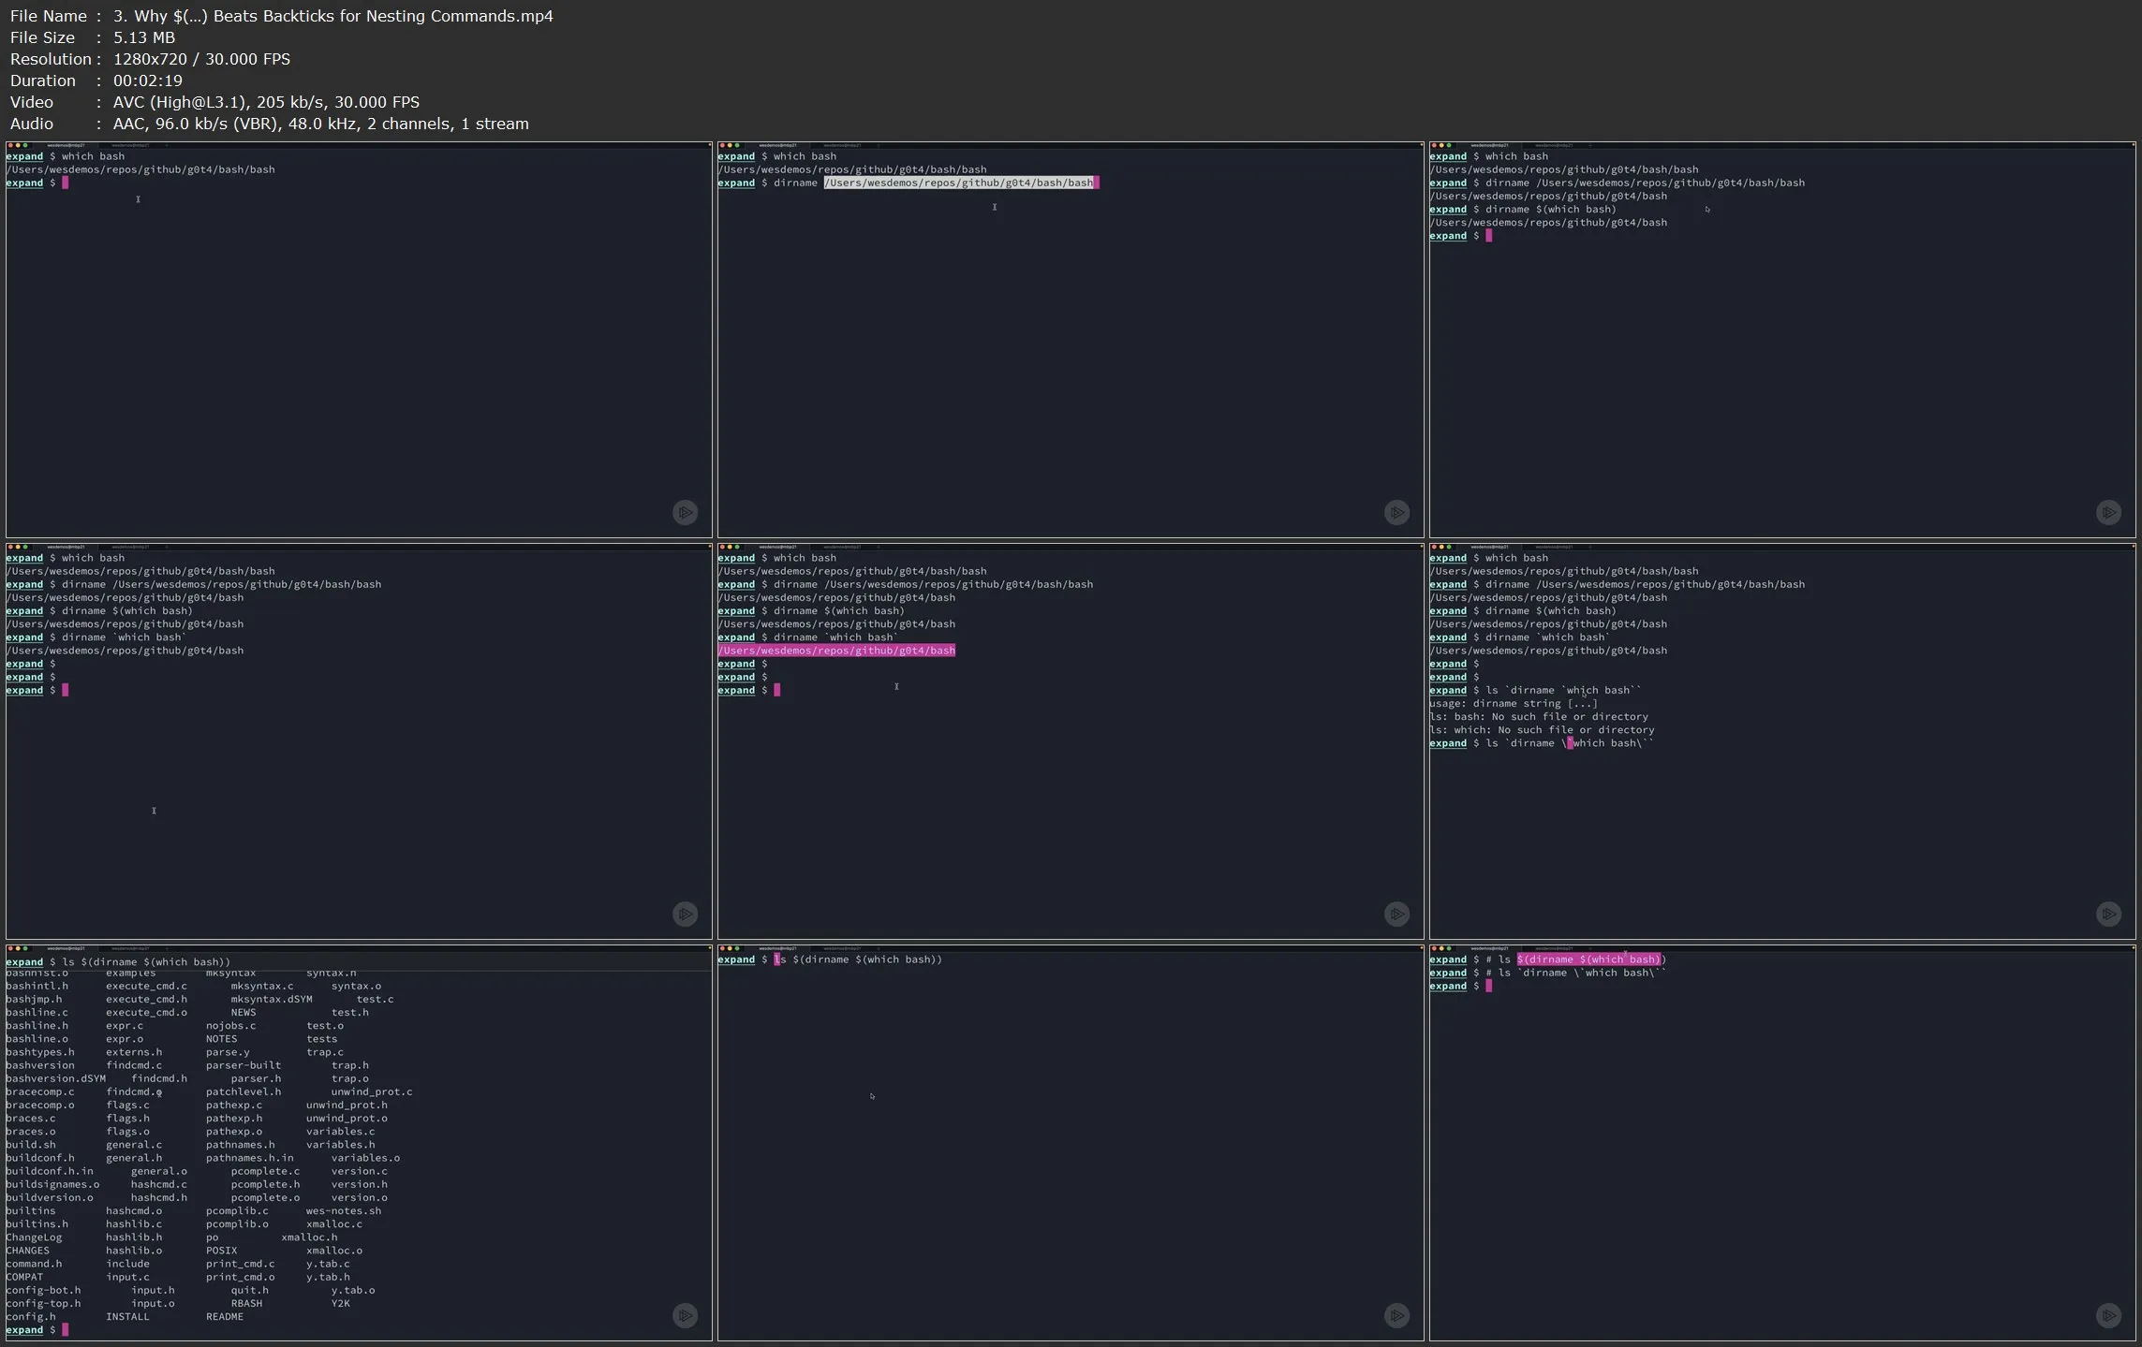The height and width of the screenshot is (1347, 2142).
Task: Click play icon on frame with commented-out ls commands
Action: pos(2108,1315)
